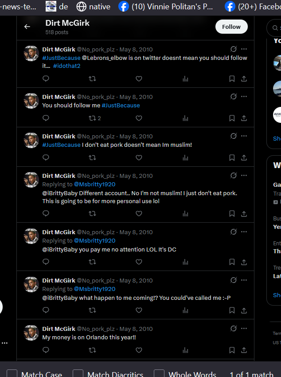This screenshot has width=281, height=377.
Task: Toggle the Match Diacritics checkbox
Action: tap(78, 374)
